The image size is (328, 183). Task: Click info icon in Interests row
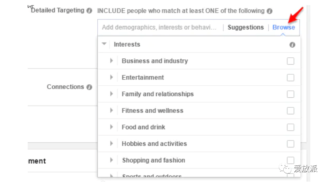coord(292,45)
